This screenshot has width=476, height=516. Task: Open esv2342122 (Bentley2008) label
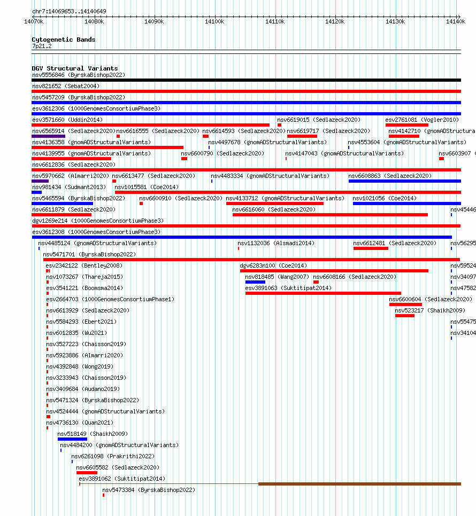84,265
